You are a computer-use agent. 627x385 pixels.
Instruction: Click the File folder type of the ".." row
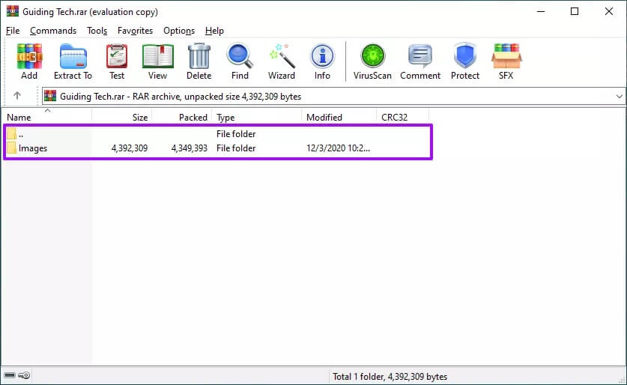[x=236, y=134]
